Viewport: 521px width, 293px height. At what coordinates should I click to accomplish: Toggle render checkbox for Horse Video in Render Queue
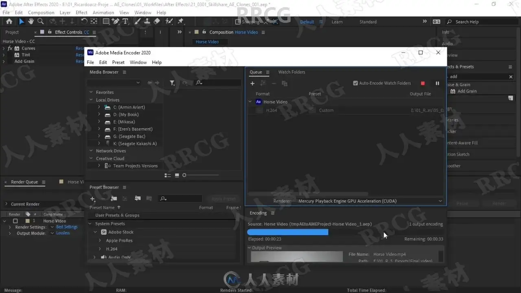point(15,221)
